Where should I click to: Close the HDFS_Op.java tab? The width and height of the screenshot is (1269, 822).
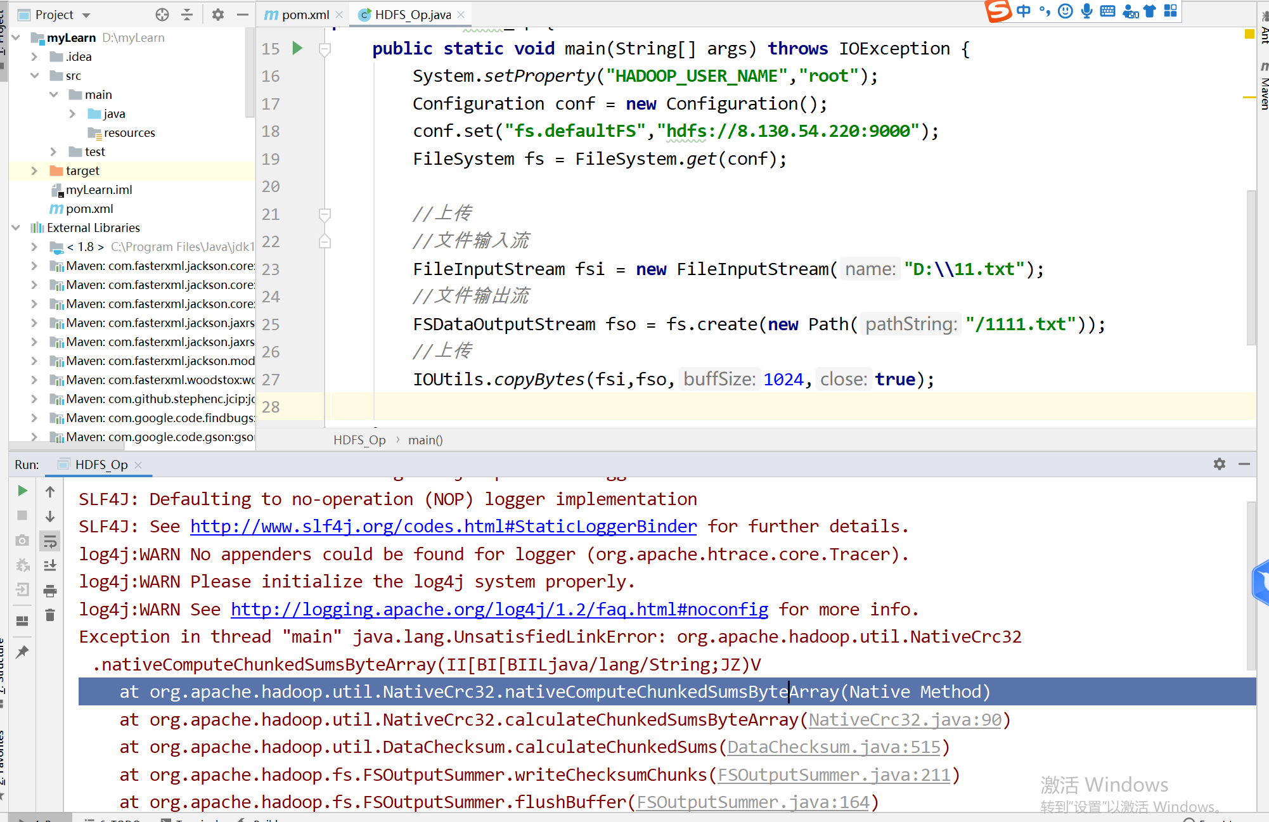pyautogui.click(x=461, y=15)
